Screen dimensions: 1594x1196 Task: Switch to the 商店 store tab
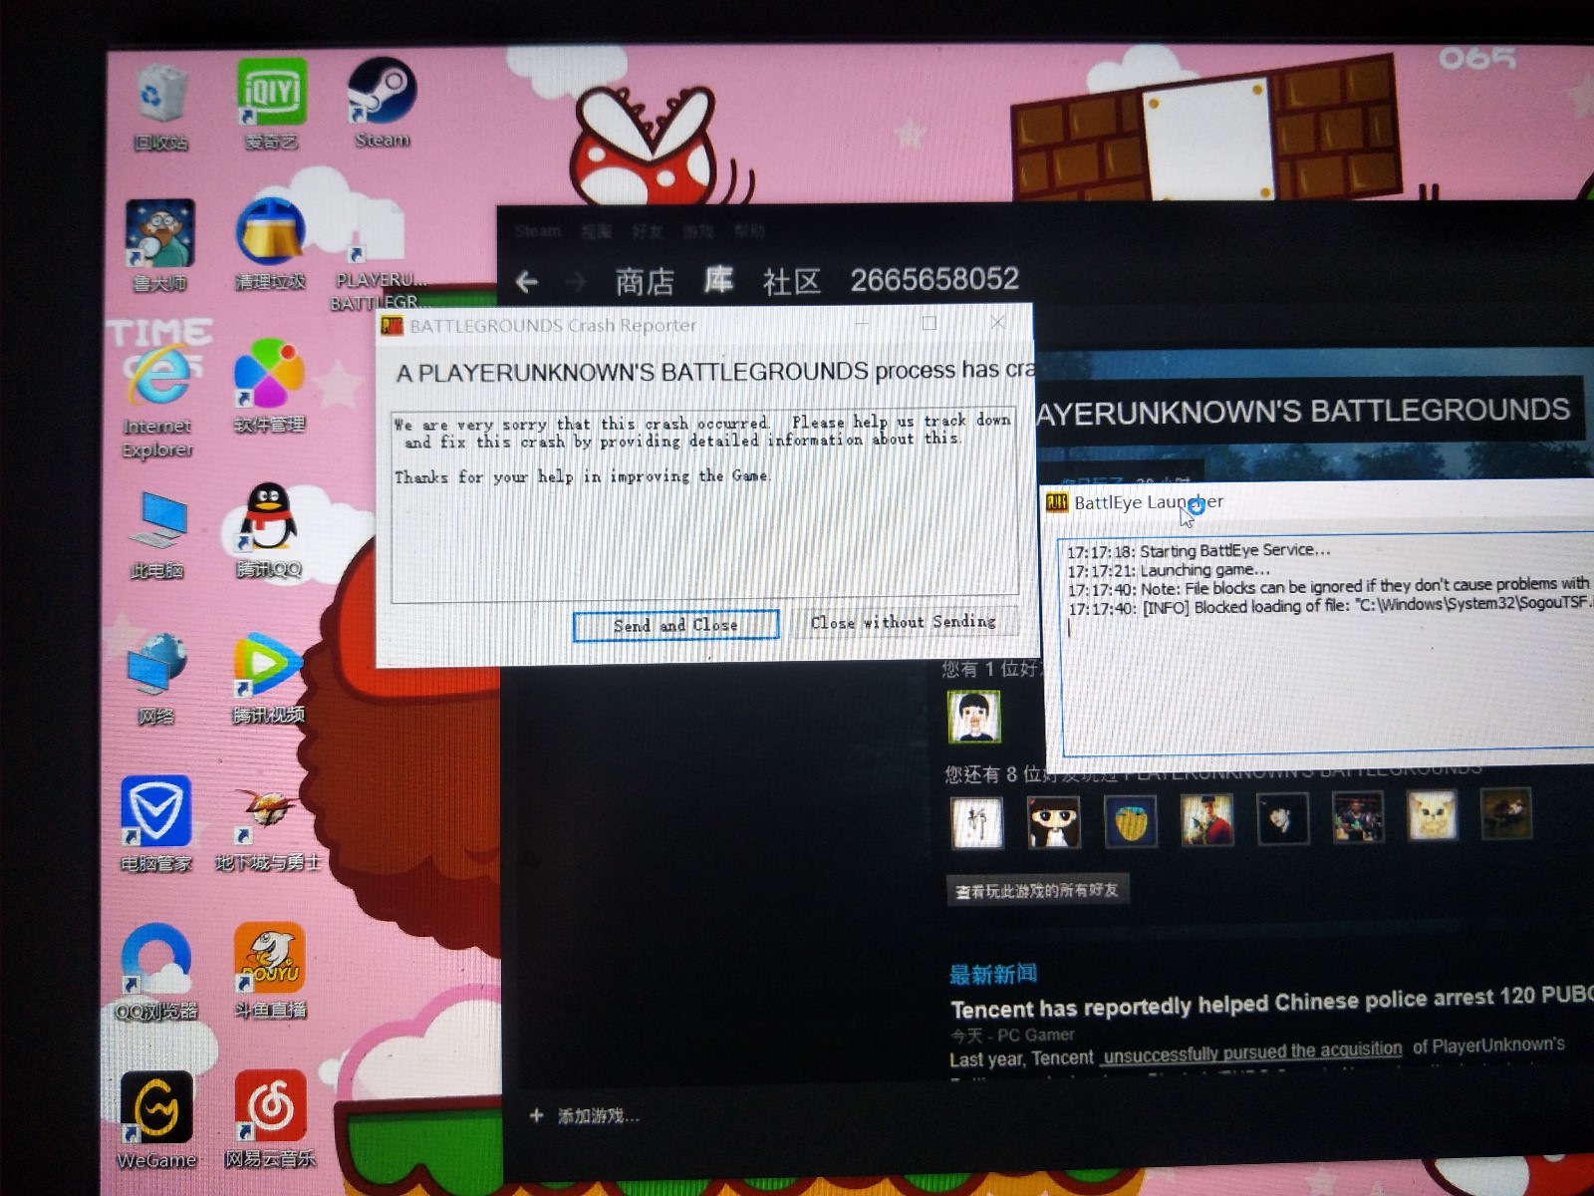645,282
